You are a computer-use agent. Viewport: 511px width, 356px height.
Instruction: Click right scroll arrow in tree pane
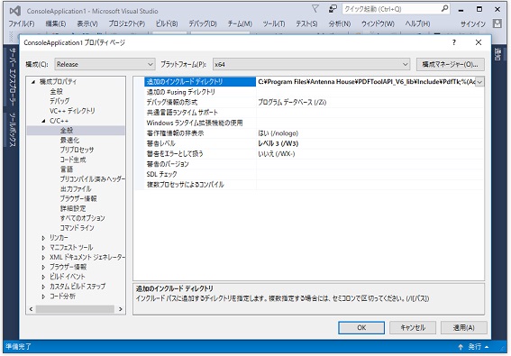point(121,309)
